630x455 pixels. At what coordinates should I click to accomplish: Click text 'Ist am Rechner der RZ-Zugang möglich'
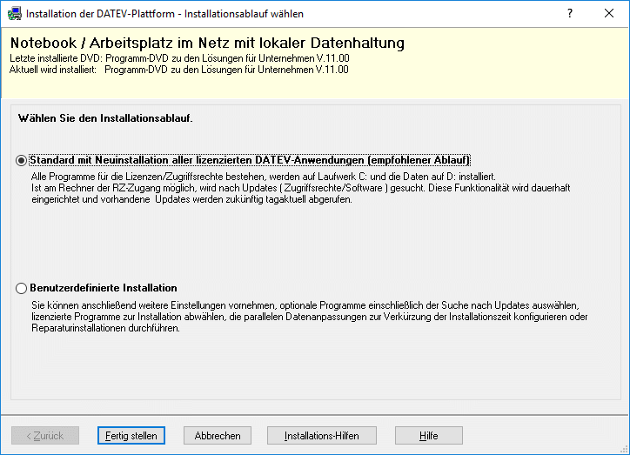point(300,188)
